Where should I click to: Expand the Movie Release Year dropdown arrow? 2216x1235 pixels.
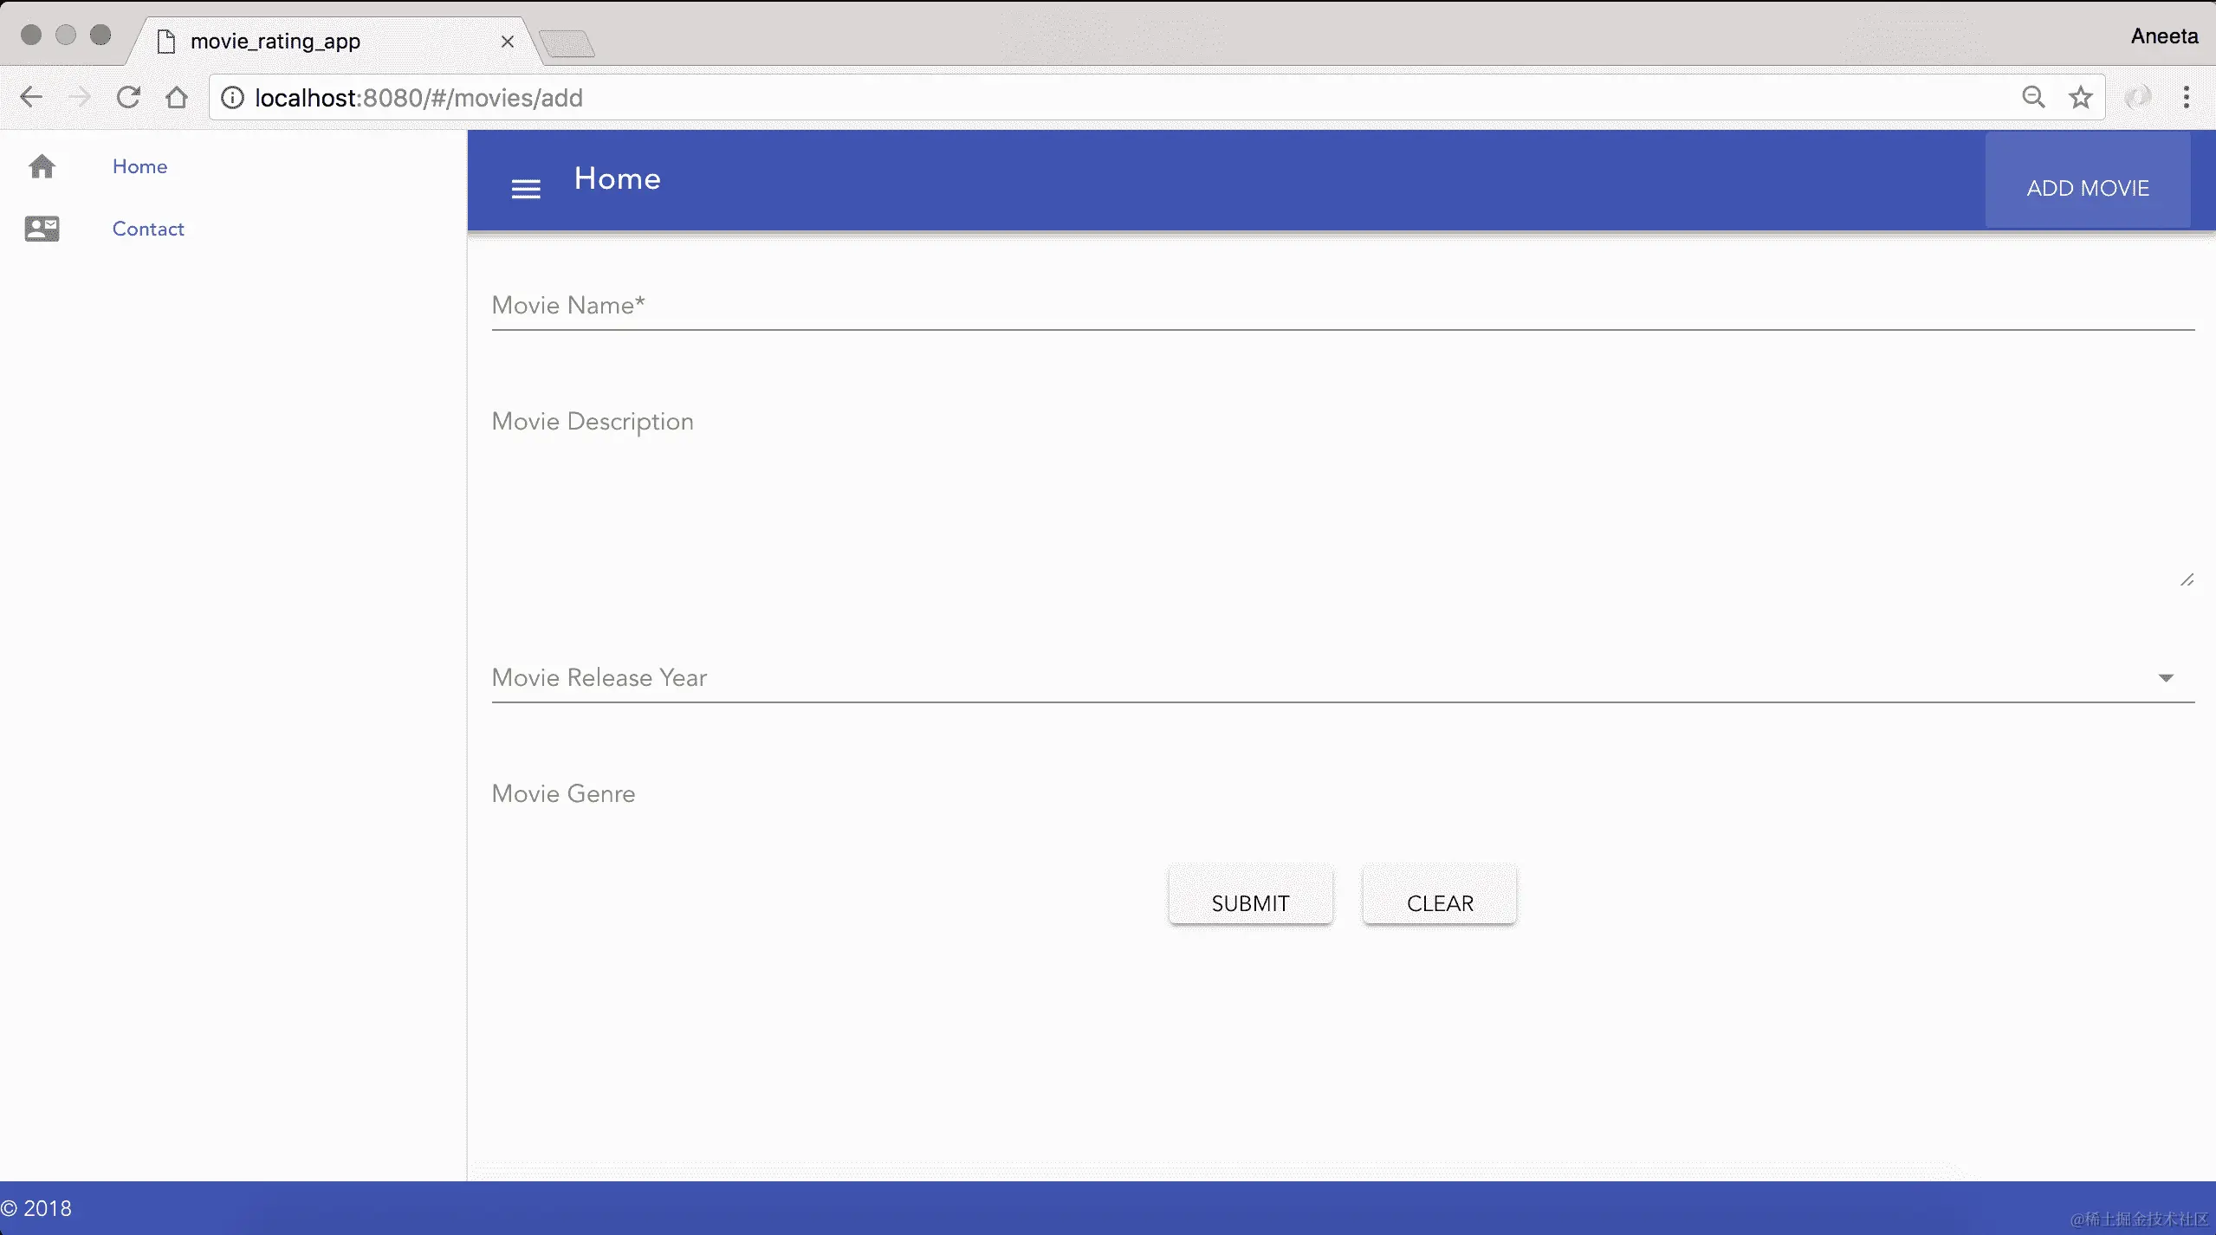(2166, 678)
